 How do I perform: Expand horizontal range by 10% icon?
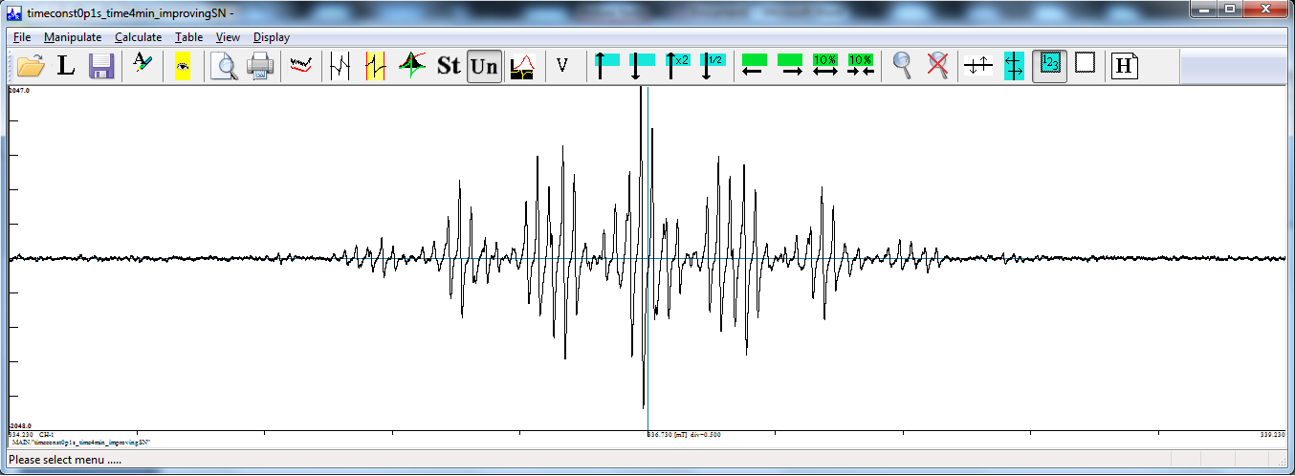pos(824,66)
